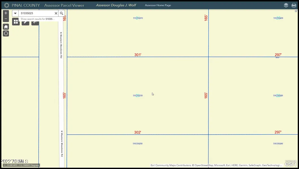Image resolution: width=299 pixels, height=169 pixels.
Task: Run search with the magnifier button
Action: point(62,13)
